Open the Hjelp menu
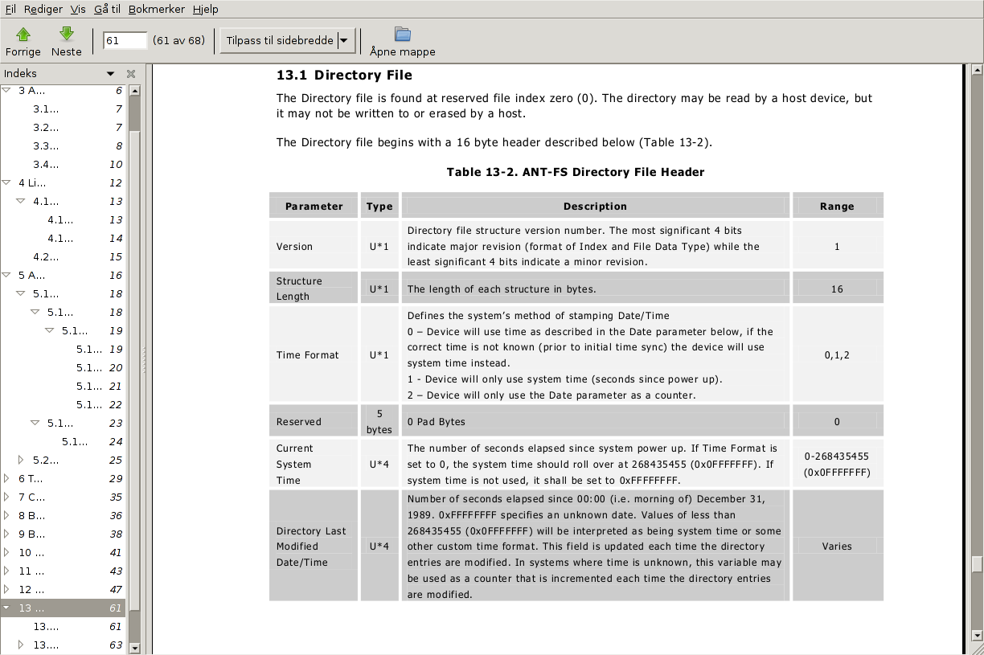Viewport: 984px width, 655px height. [206, 9]
